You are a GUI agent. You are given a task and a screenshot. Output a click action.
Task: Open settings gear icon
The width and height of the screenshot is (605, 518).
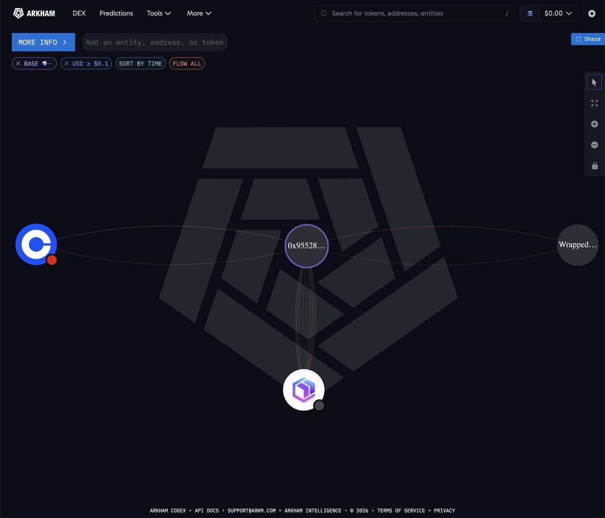click(592, 14)
